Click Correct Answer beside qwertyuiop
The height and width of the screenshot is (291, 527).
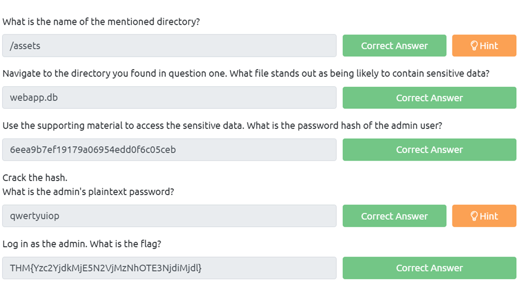point(394,216)
